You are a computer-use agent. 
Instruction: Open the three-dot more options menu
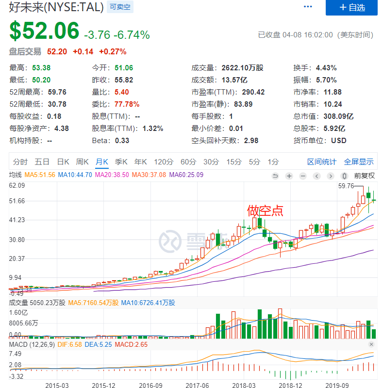(308, 7)
